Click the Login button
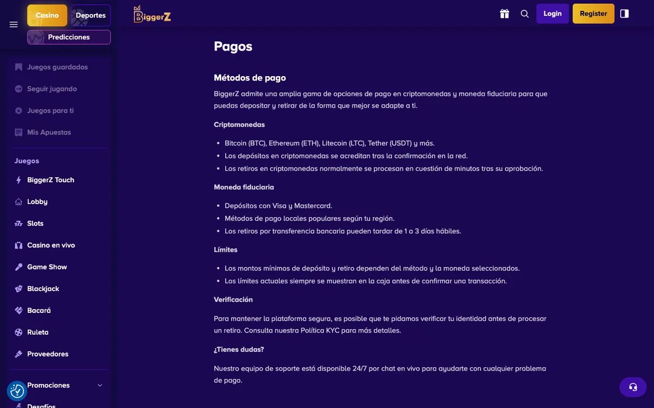 (553, 14)
